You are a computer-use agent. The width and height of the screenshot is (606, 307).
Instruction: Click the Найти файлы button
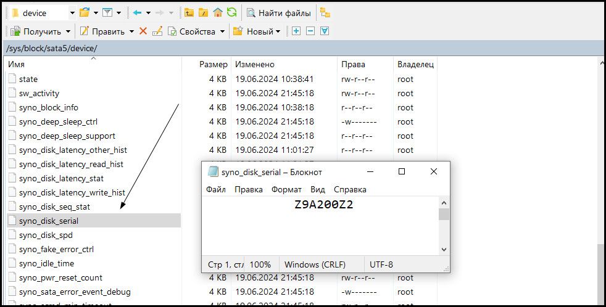[279, 12]
